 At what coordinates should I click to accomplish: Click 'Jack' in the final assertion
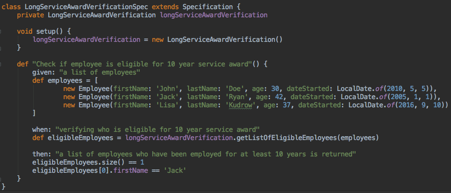coord(175,170)
